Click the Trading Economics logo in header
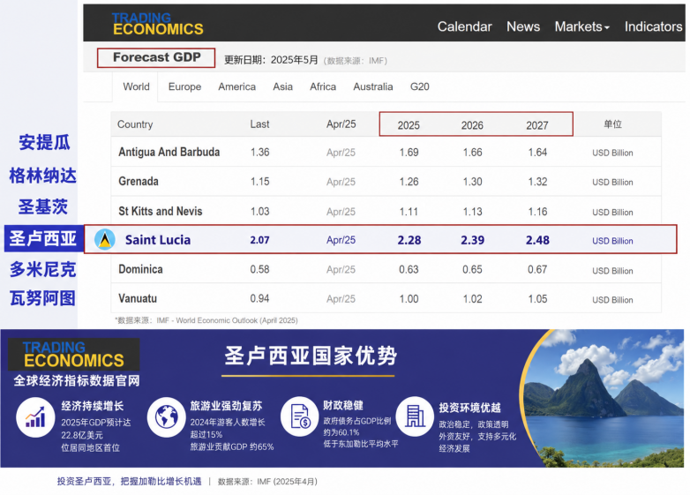The width and height of the screenshot is (690, 495). 158,24
